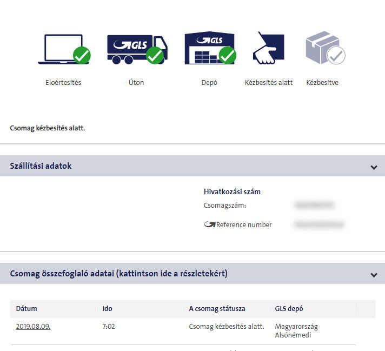Click the grey checkmark on the Kézbesítve box

pos(336,55)
